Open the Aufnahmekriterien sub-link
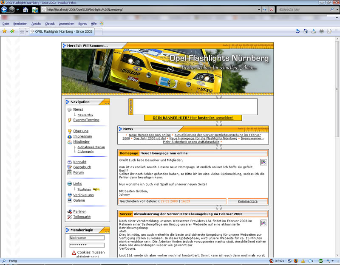The image size is (340, 265). (91, 147)
